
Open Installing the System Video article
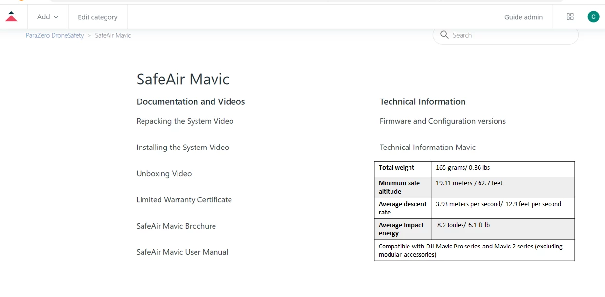183,147
